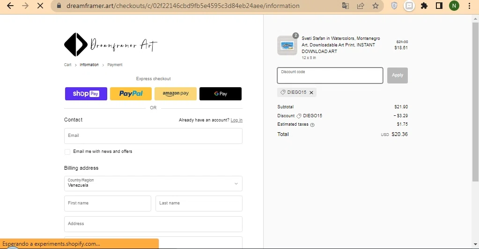Viewport: 479px width, 249px height.
Task: Open the shield extension icon
Action: [x=394, y=6]
